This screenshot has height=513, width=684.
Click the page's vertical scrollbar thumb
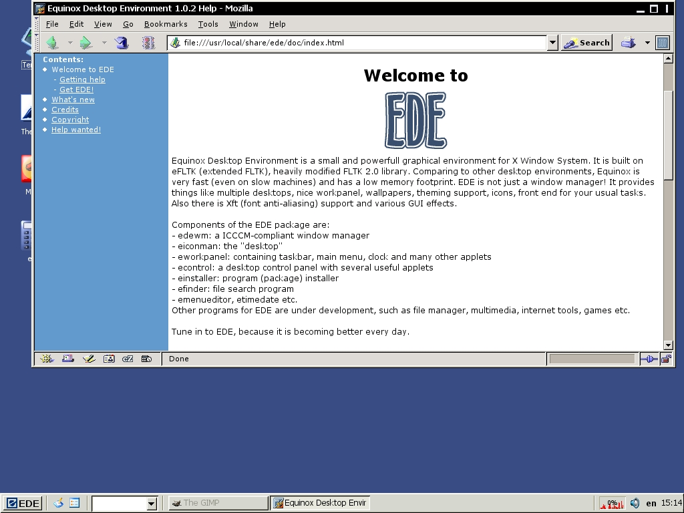668,134
